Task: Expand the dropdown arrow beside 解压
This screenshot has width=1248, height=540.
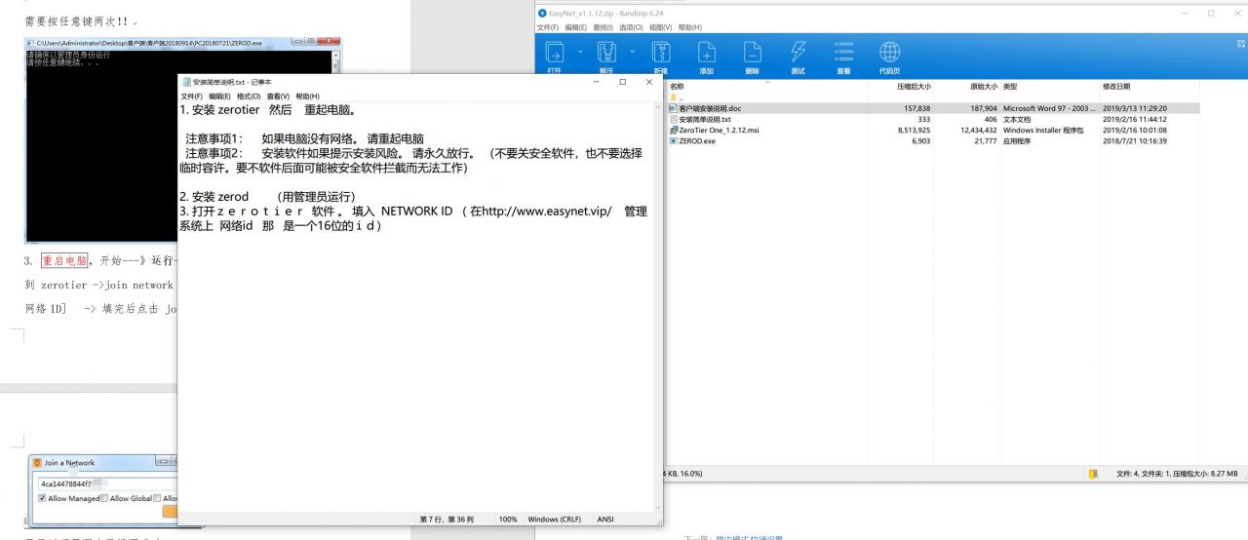Action: (x=632, y=51)
